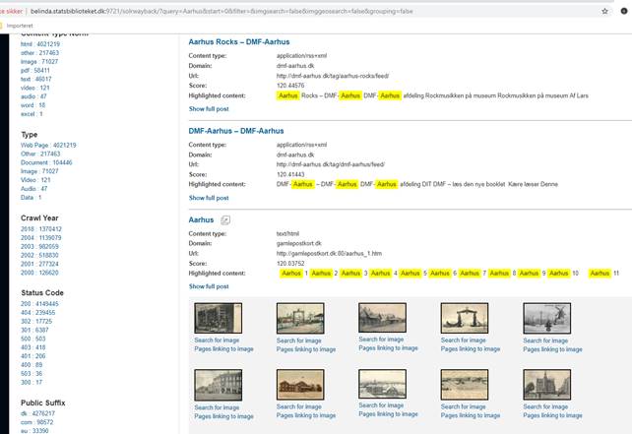Open the Aarhus Rocks – DMF-Aarhus result title
The width and height of the screenshot is (632, 434).
coord(245,42)
